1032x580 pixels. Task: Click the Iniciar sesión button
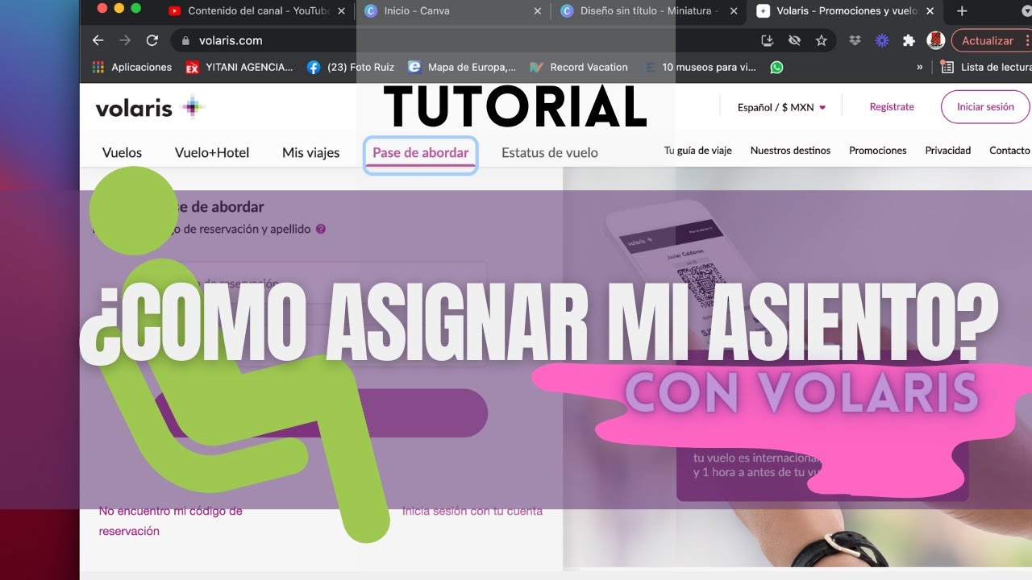click(985, 107)
